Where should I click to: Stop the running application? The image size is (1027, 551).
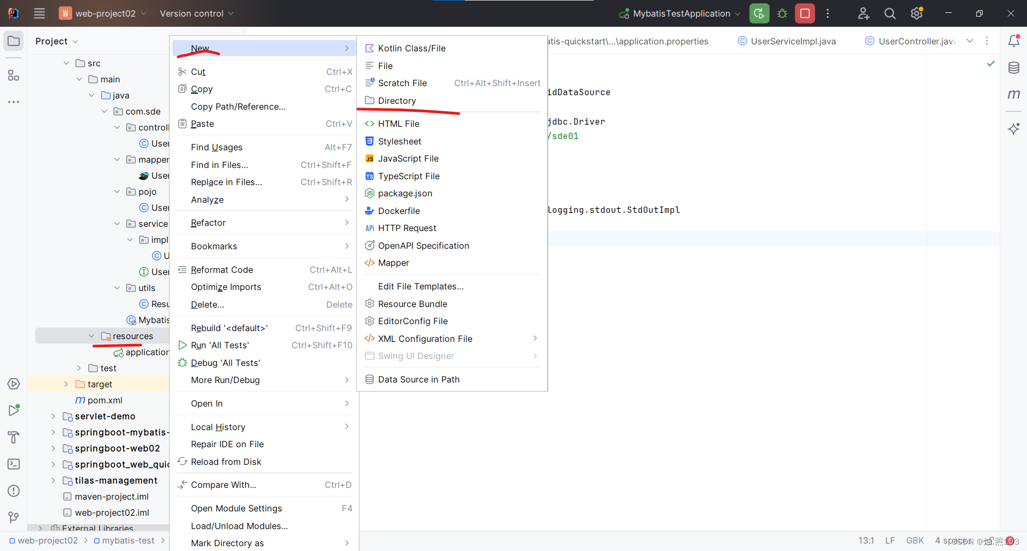click(805, 13)
